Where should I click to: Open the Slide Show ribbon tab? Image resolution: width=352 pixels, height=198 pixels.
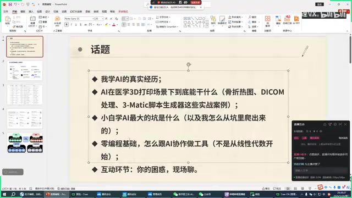(76, 12)
